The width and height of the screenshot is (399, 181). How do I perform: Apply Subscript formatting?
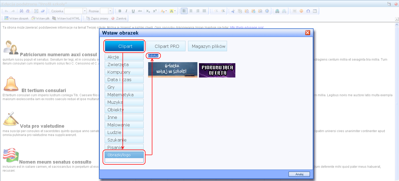click(x=148, y=11)
